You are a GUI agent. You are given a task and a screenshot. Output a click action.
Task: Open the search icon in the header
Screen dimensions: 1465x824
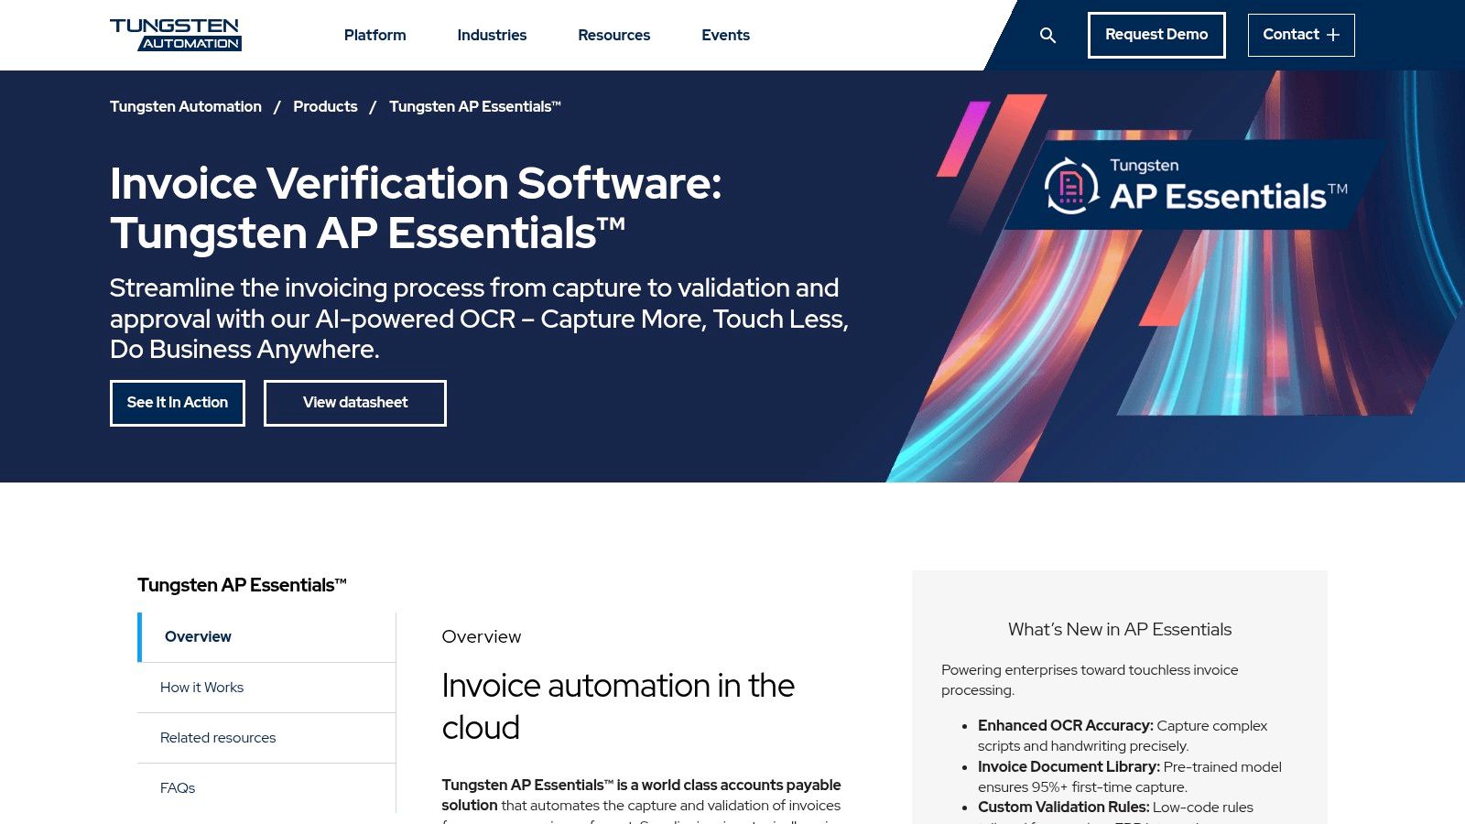1047,35
